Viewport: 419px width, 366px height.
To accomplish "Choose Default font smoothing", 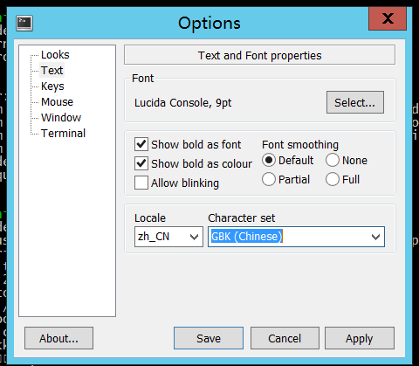I will (x=269, y=160).
